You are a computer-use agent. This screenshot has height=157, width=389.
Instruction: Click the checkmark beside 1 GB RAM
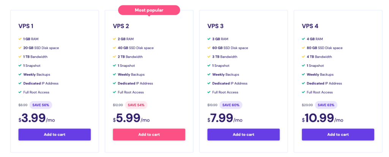click(x=20, y=39)
